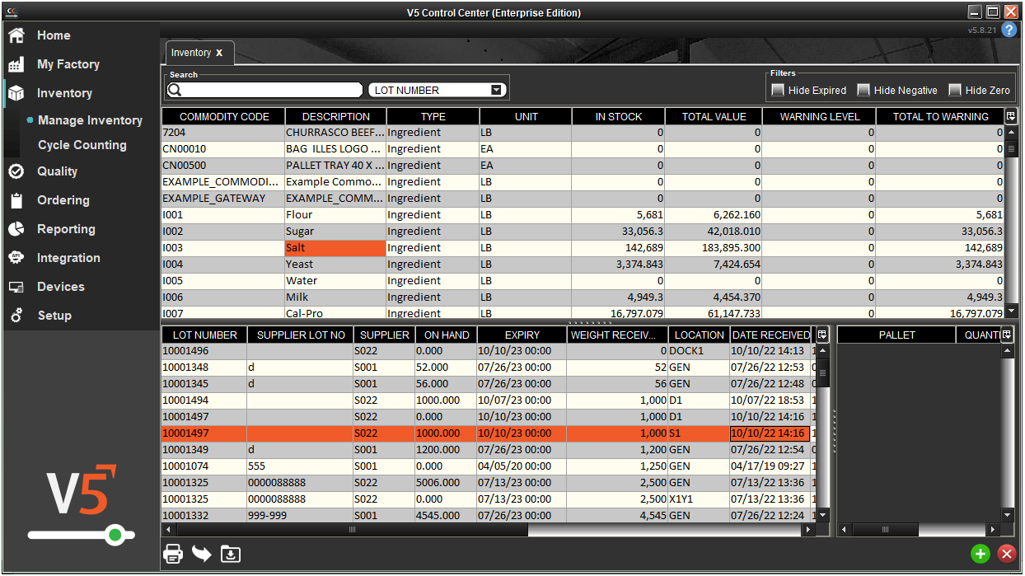Toggle the Hide Zero filter on
The width and height of the screenshot is (1025, 576).
954,90
